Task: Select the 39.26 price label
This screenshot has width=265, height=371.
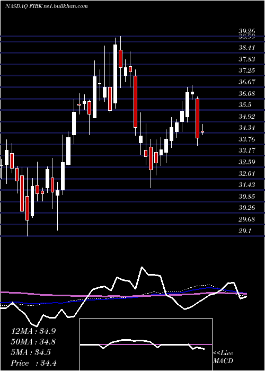Action: tap(246, 31)
